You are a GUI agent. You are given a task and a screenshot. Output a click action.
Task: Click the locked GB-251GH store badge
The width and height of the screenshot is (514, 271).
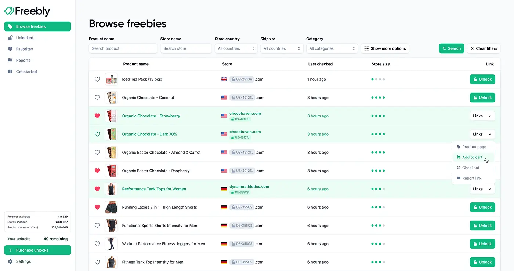[242, 79]
